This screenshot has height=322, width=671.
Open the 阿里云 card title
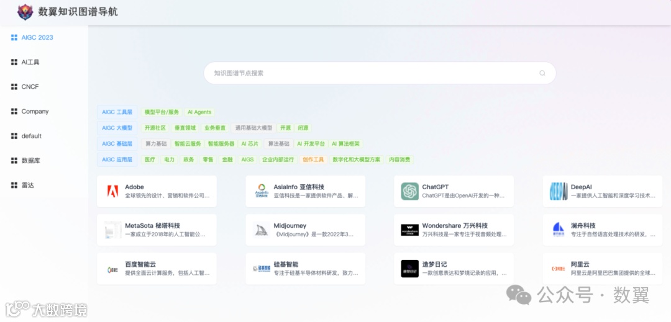580,264
